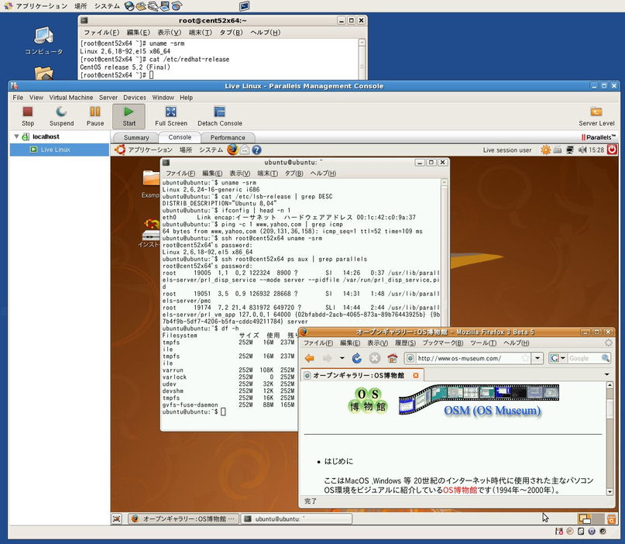Open 端末 menu in ubuntu terminal window
Screen dimensions: 625x544
267,174
